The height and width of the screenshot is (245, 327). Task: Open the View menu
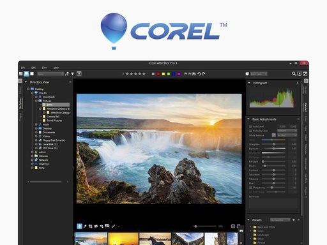[x=45, y=68]
